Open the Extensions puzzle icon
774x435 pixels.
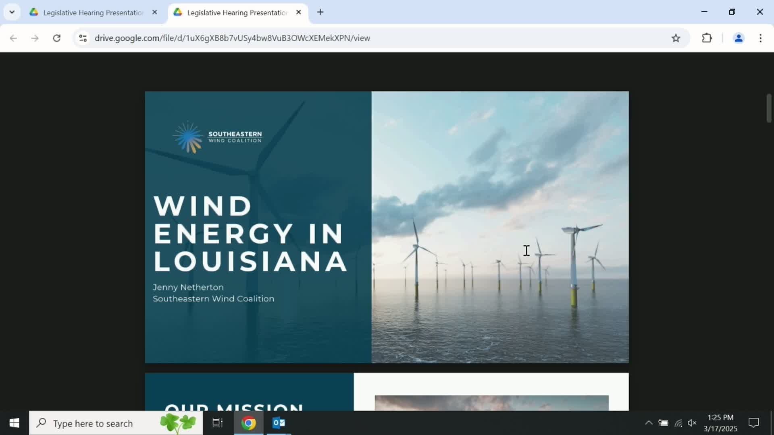(707, 38)
